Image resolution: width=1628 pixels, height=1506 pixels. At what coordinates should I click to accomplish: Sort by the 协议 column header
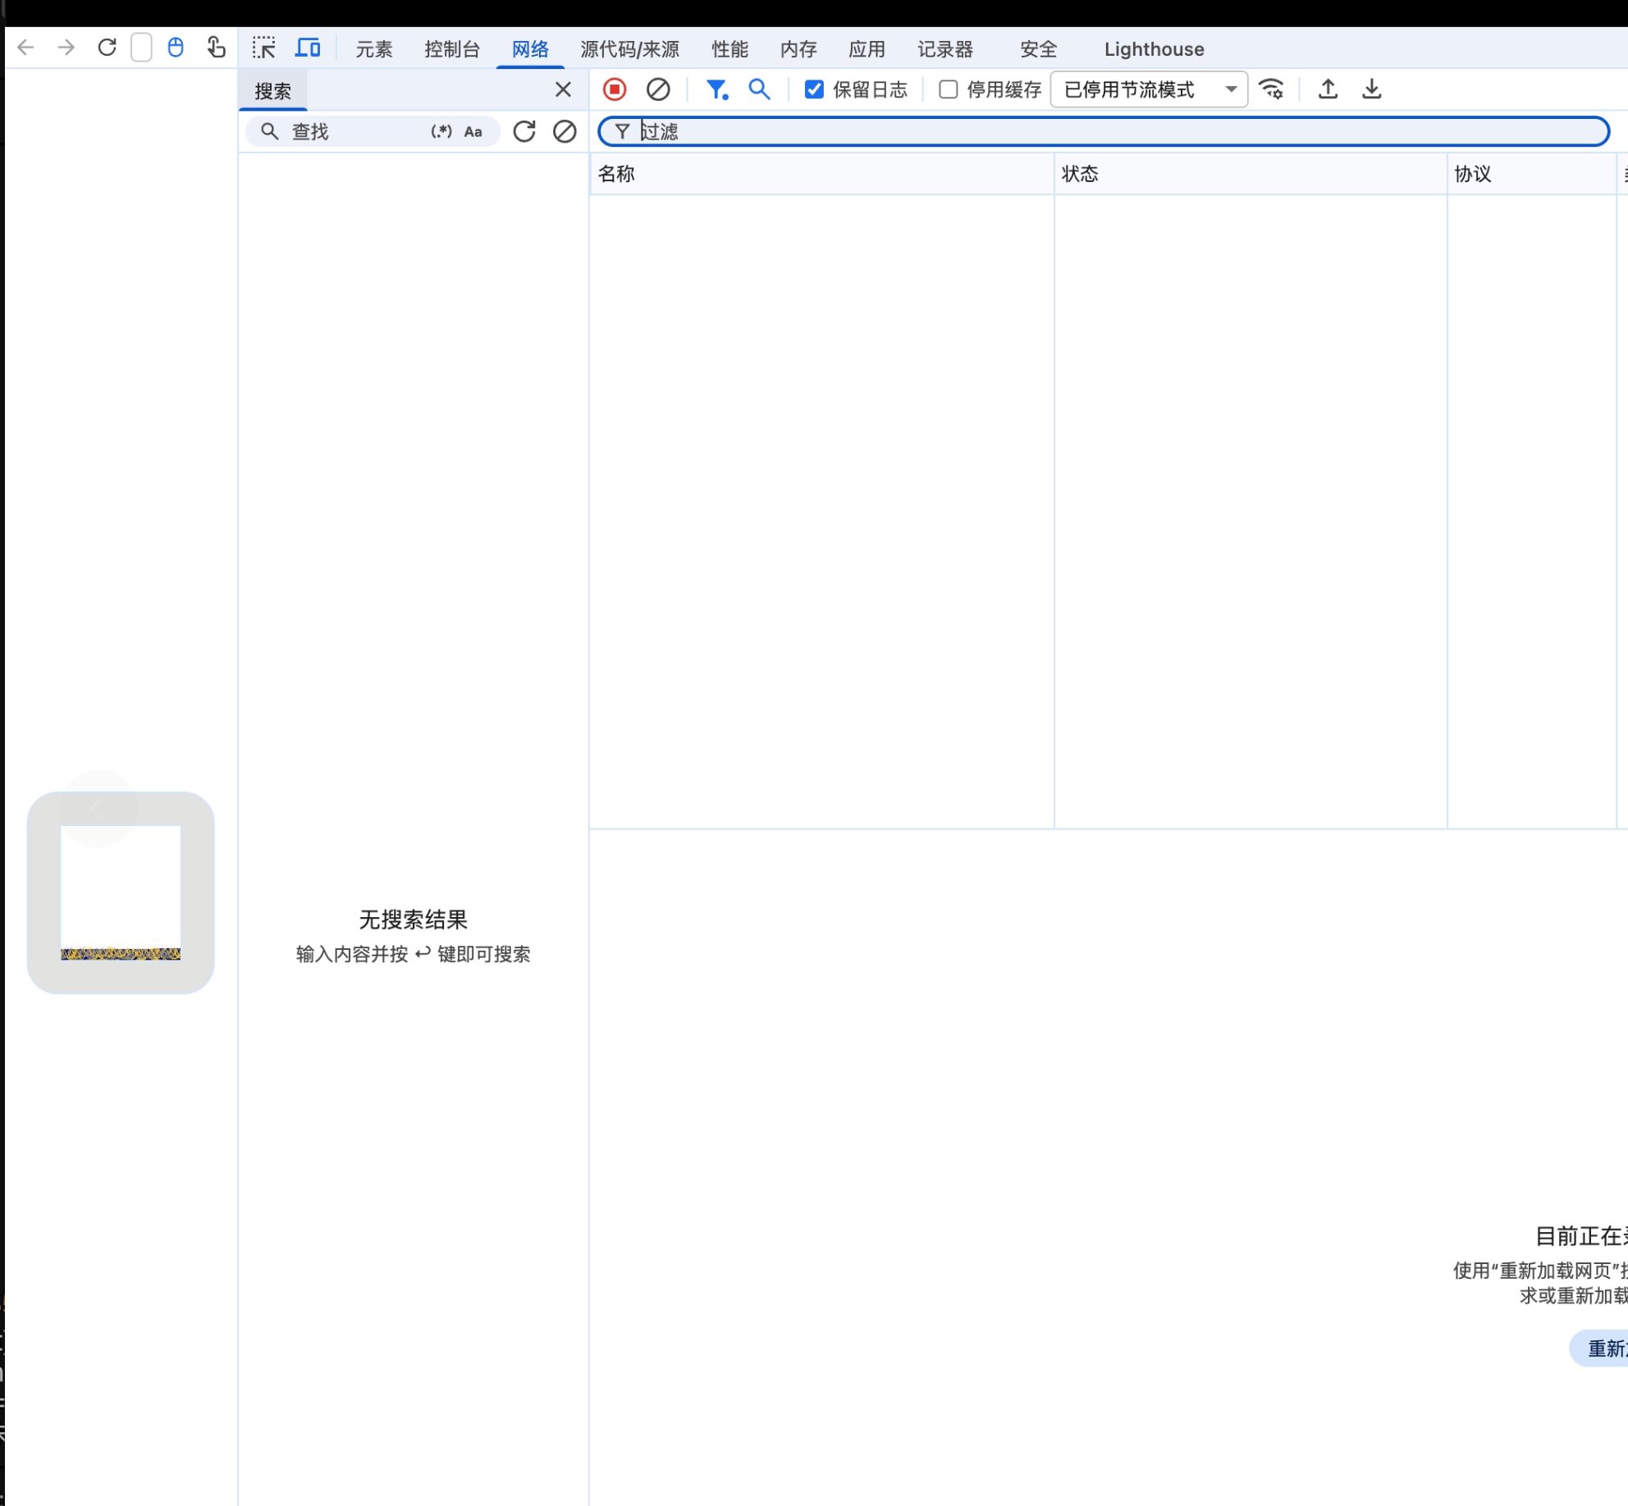(1532, 174)
